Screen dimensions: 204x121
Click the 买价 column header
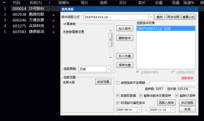(x=123, y=3)
